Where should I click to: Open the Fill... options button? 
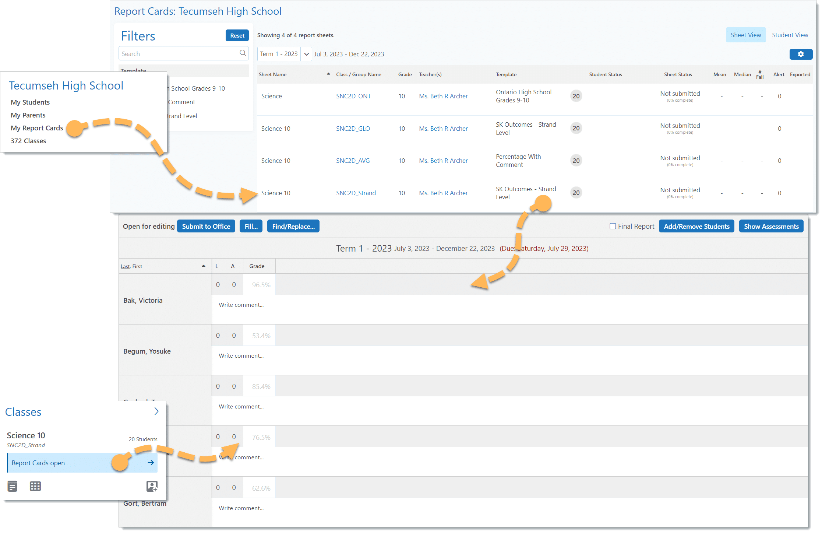click(x=251, y=226)
